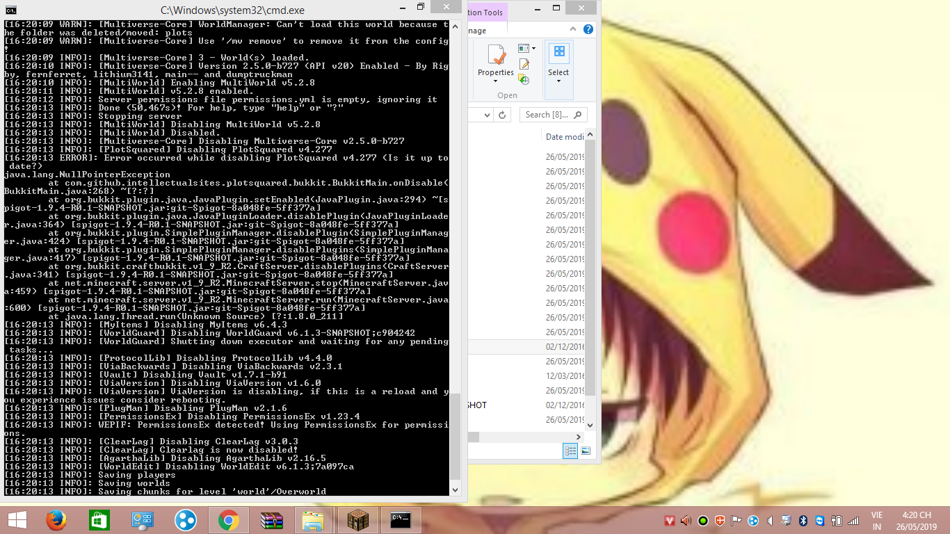This screenshot has width=950, height=534.
Task: Open the Start menu
Action: [17, 520]
